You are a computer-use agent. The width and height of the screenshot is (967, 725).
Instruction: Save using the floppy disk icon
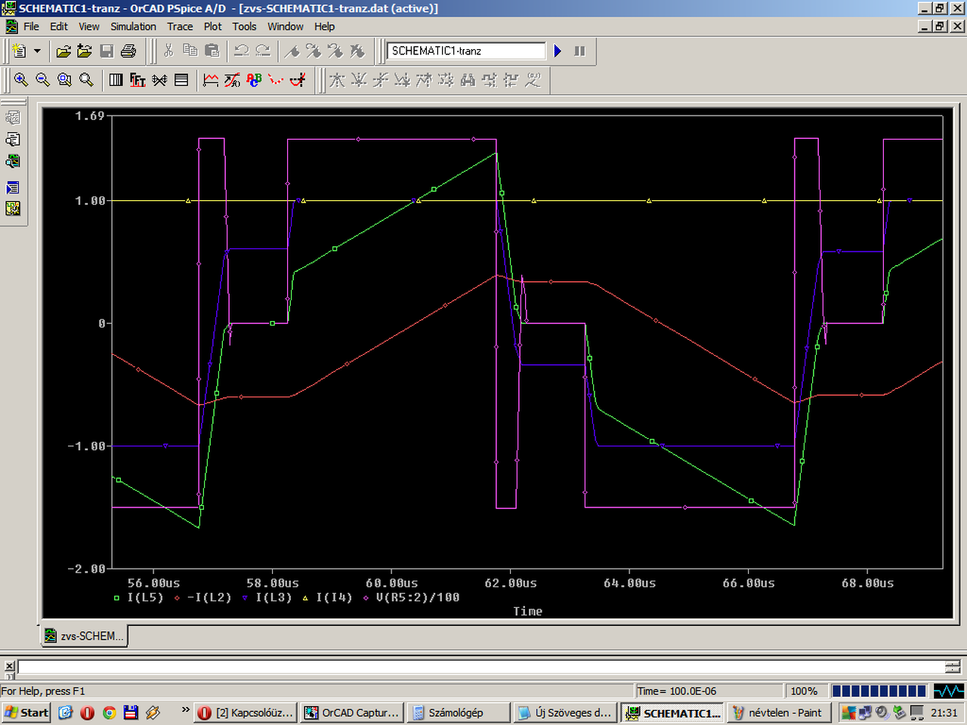coord(107,51)
